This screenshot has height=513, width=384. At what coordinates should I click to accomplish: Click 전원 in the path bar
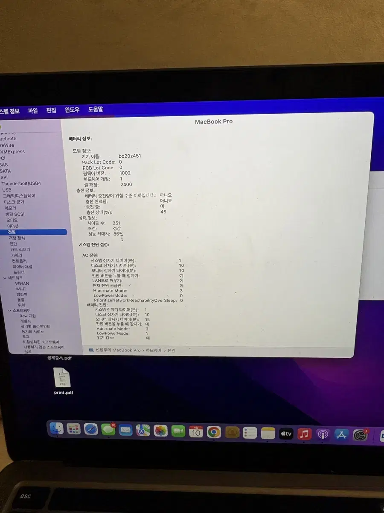click(x=171, y=350)
